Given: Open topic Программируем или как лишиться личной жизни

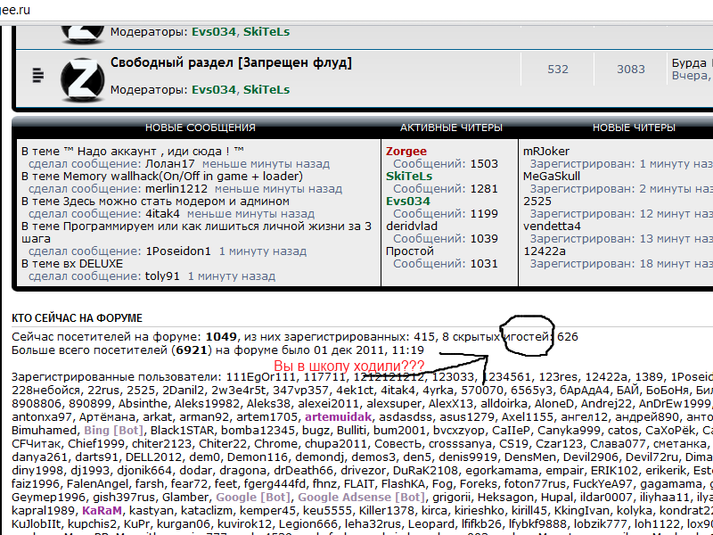Looking at the screenshot, I should click(x=196, y=232).
